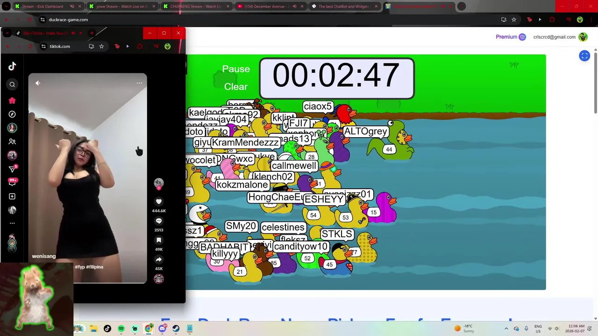Open Steam from the taskbar
Viewport: 598px width, 336px height.
(x=176, y=329)
